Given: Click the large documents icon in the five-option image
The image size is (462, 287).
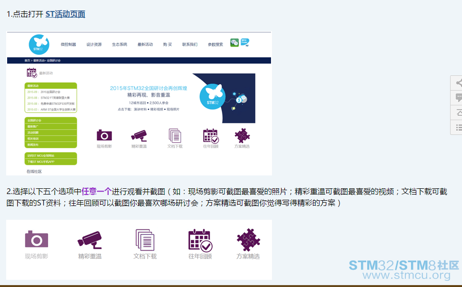Looking at the screenshot, I should click(145, 240).
